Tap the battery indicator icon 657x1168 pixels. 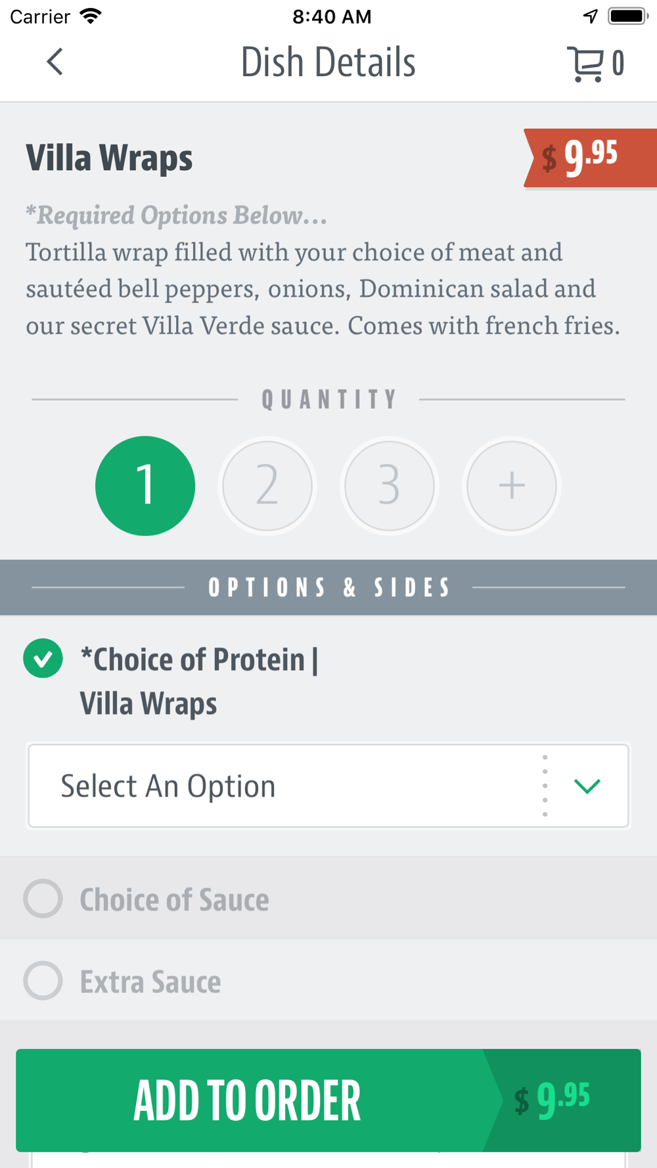627,16
